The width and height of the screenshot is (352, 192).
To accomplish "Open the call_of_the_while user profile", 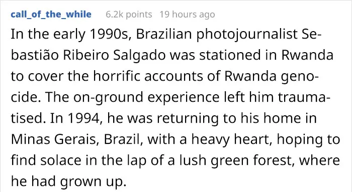I will pyautogui.click(x=51, y=15).
